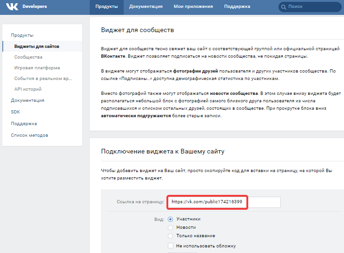Select the Участники radio button
The width and height of the screenshot is (344, 253).
point(170,219)
